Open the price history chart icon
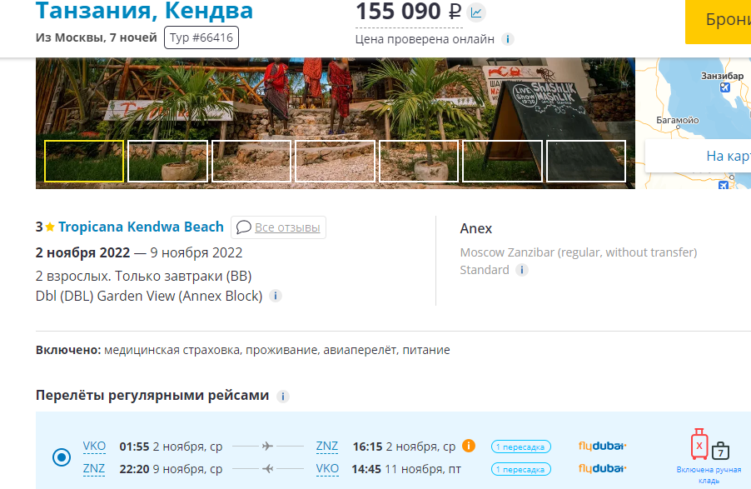This screenshot has width=751, height=489. pyautogui.click(x=476, y=12)
